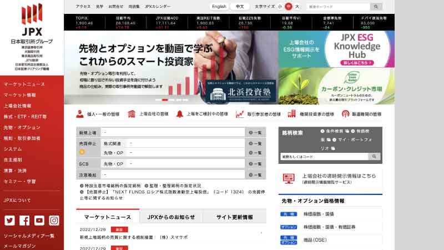Click the top-right keyword search magnifier button
444x250 pixels.
376,7
